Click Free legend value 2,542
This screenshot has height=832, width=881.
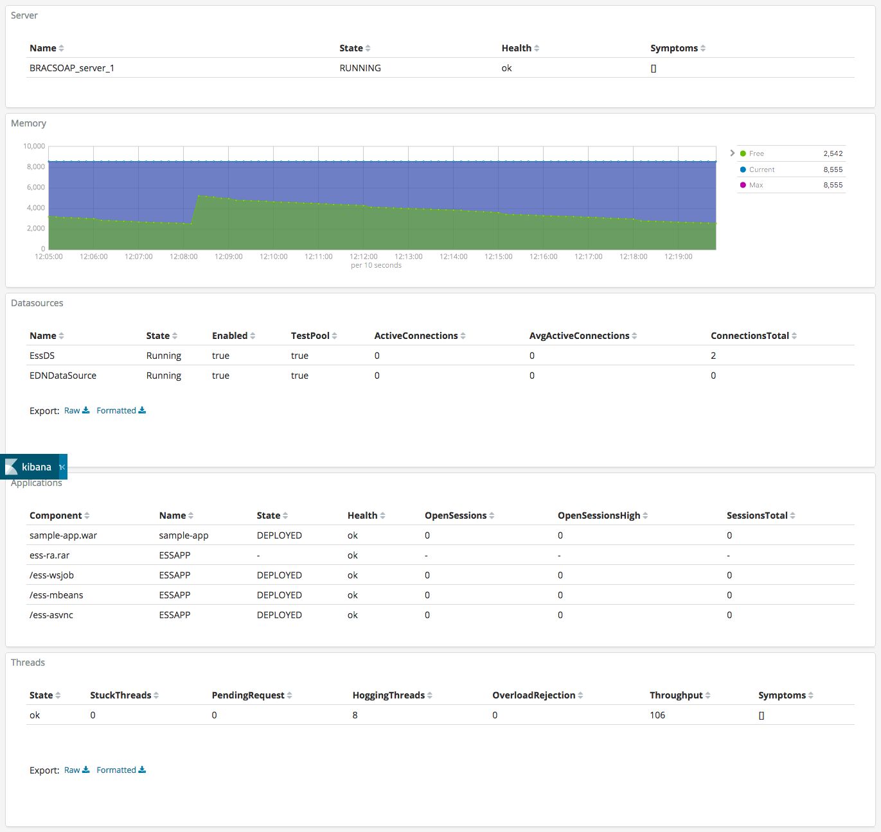[x=833, y=153]
